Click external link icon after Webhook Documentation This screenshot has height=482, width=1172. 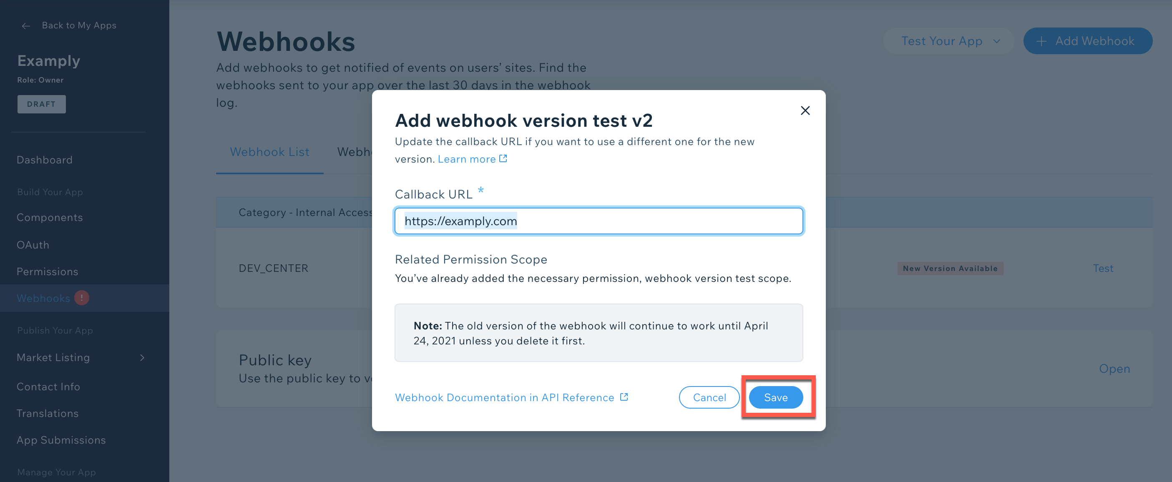(624, 397)
